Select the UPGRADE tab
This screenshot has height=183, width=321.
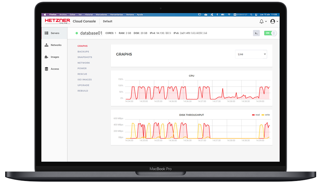[83, 85]
